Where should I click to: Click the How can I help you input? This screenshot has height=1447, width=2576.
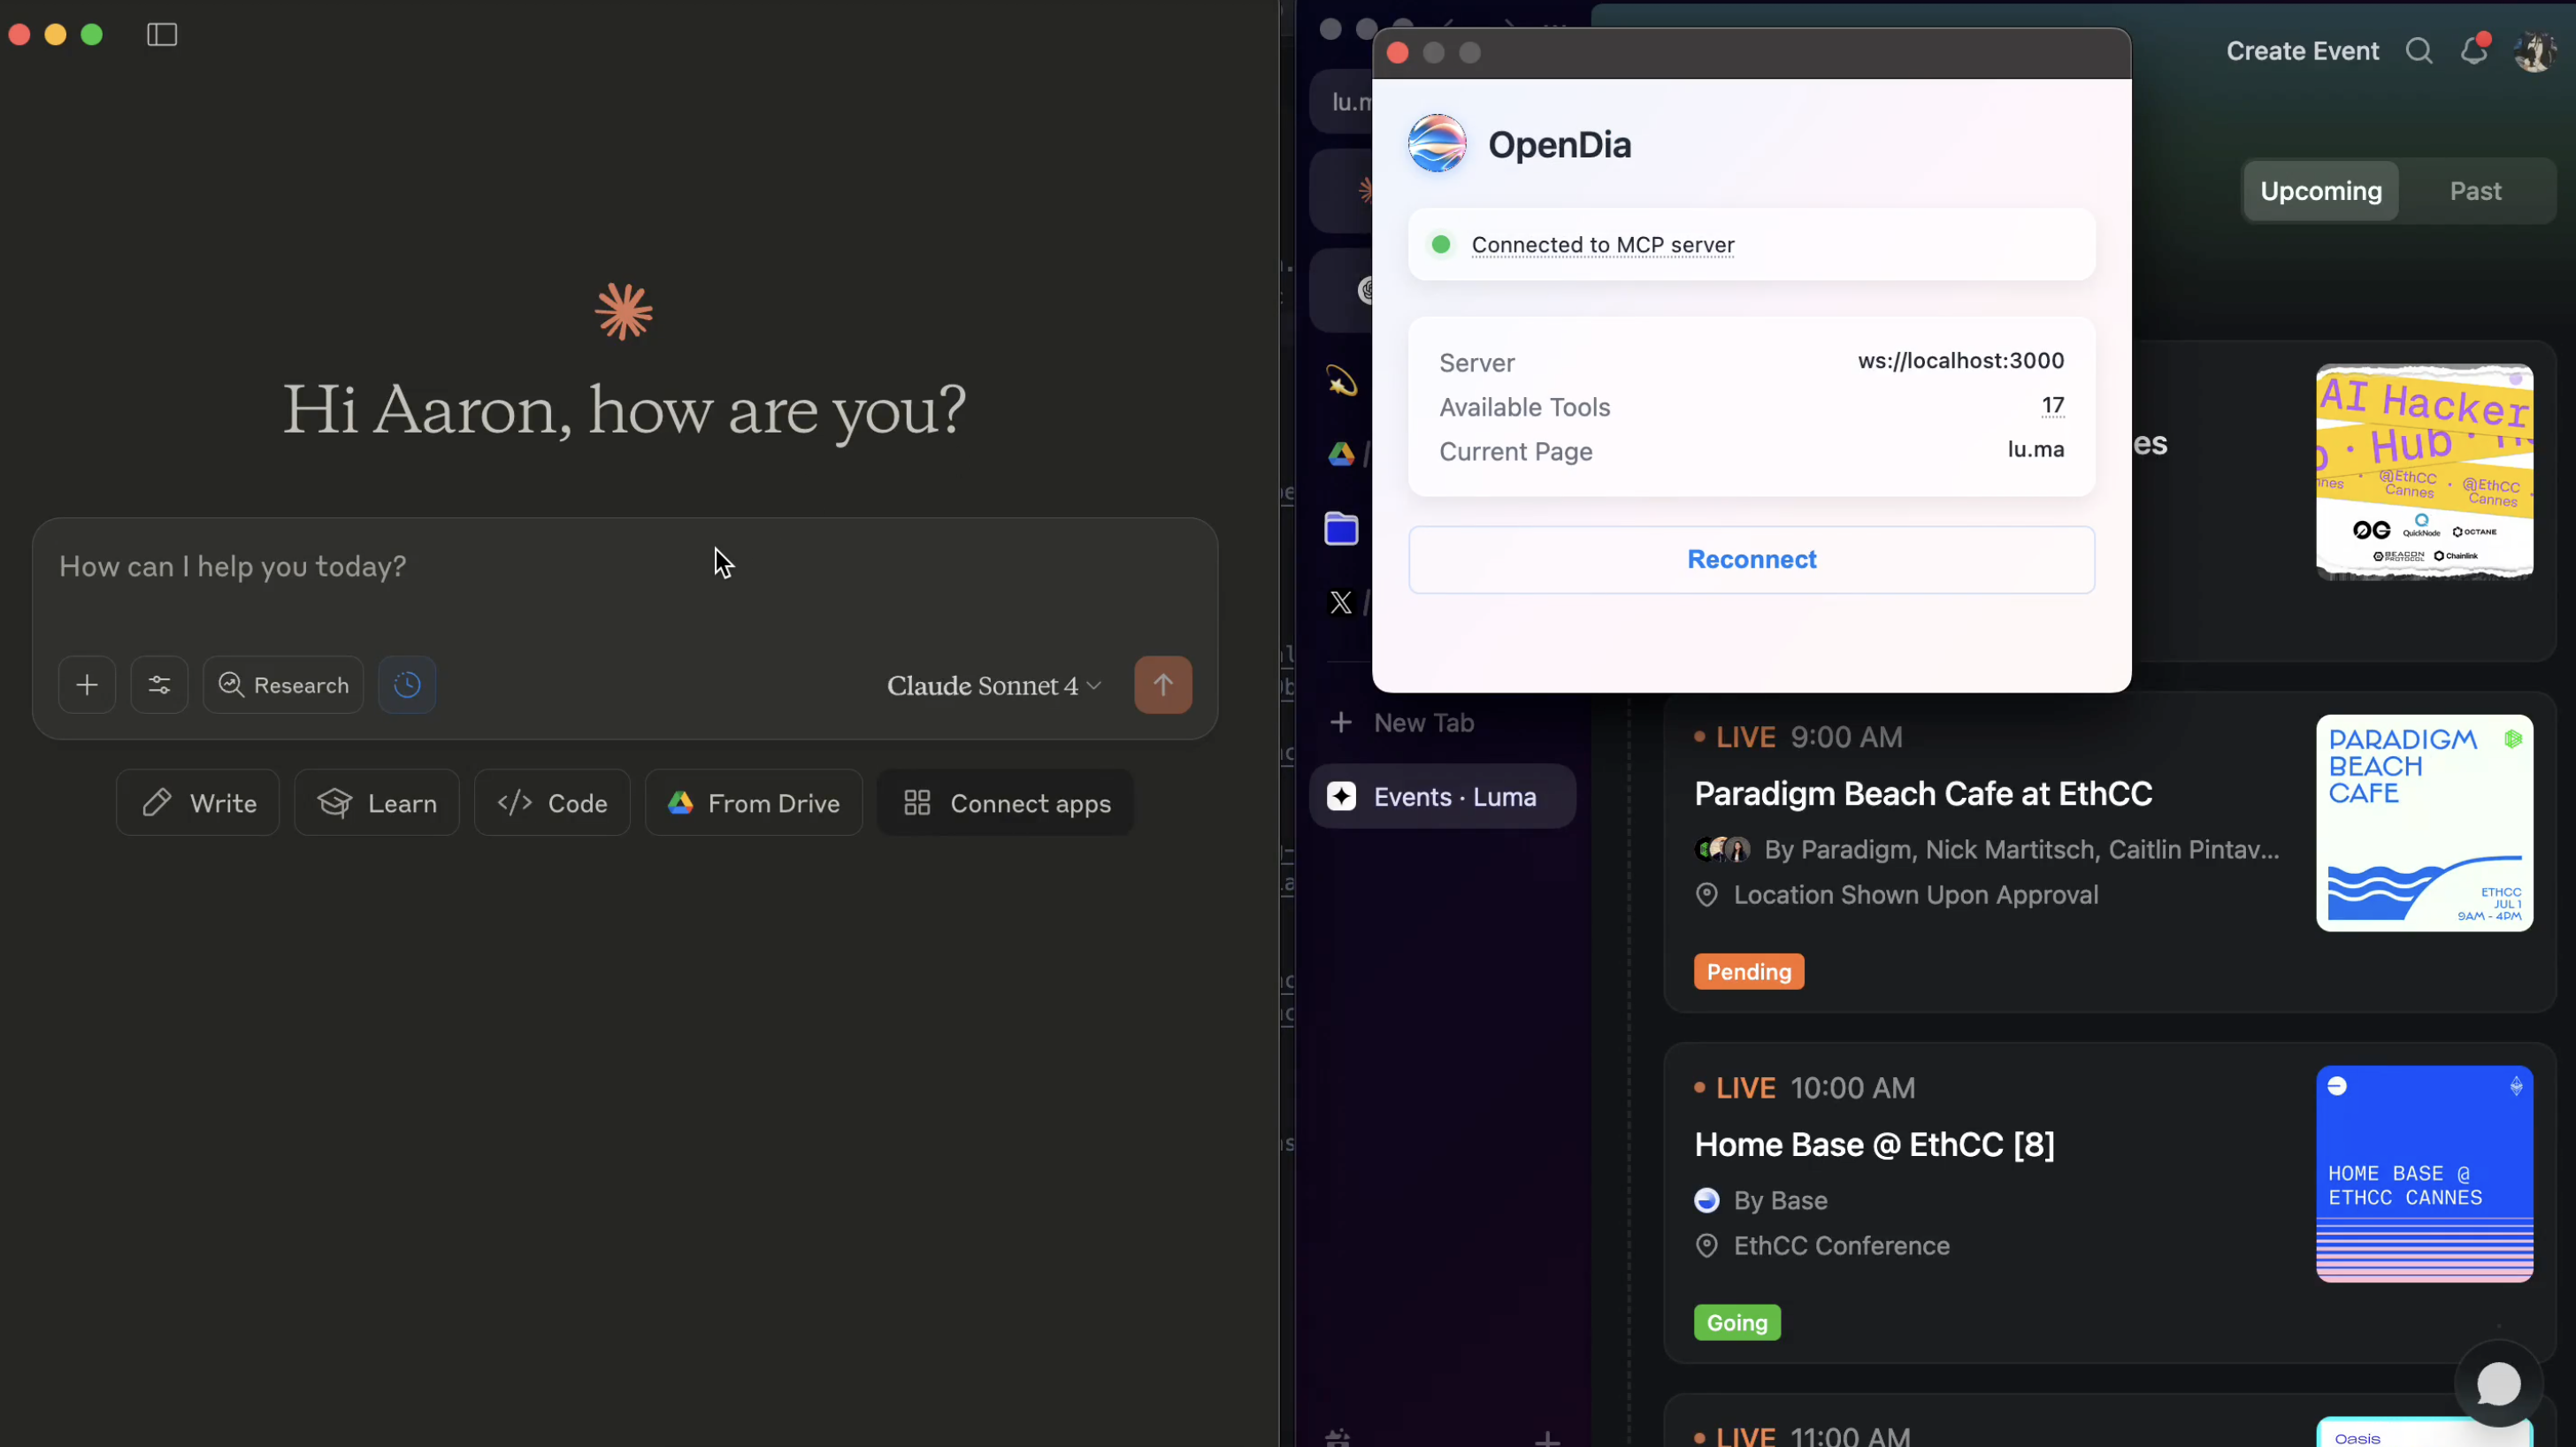[625, 567]
